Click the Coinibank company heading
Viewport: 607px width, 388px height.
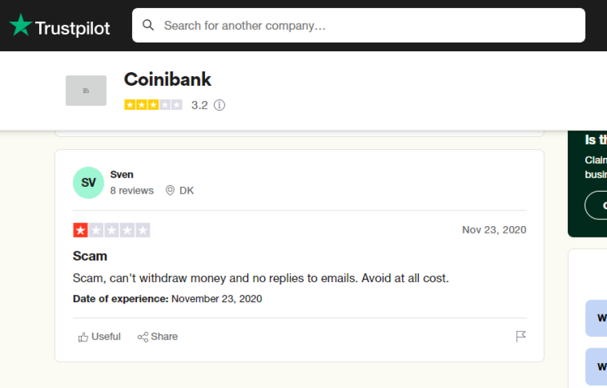coord(168,80)
